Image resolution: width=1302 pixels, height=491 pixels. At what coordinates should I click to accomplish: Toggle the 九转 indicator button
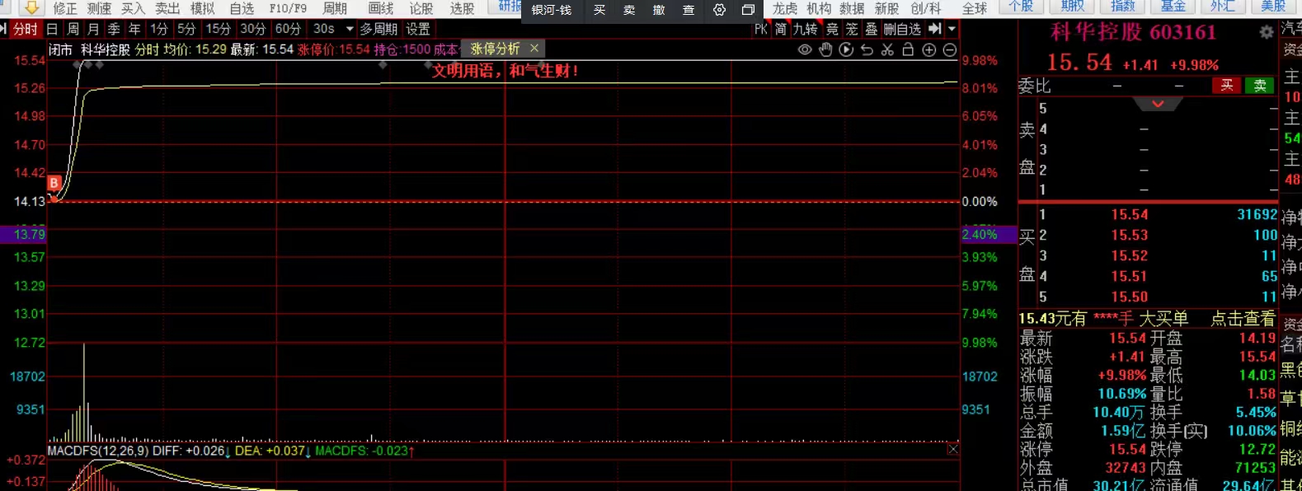(805, 29)
